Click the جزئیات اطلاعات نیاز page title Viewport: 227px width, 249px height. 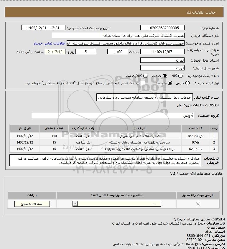(201, 12)
